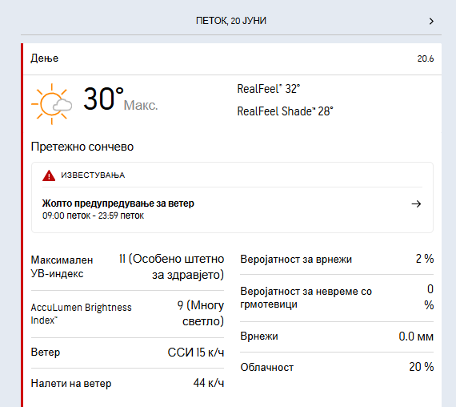The width and height of the screenshot is (456, 407).
Task: Click the AccuLumen Brightness Index row
Action: coord(127,313)
